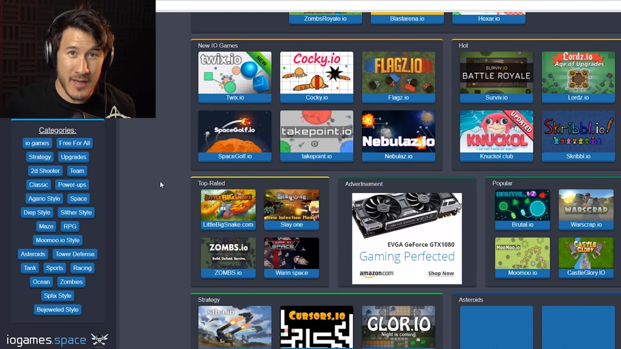Open the Cursors.io game thumbnail

click(x=316, y=327)
